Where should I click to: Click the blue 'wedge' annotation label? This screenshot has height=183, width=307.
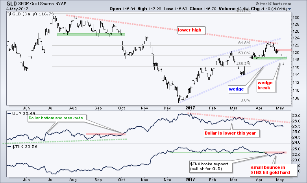click(x=237, y=89)
